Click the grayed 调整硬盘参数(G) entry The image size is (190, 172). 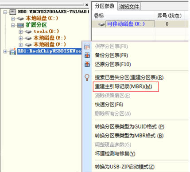tap(113, 145)
